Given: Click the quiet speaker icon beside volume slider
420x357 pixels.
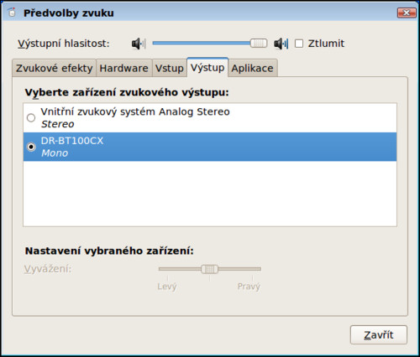Looking at the screenshot, I should click(139, 44).
